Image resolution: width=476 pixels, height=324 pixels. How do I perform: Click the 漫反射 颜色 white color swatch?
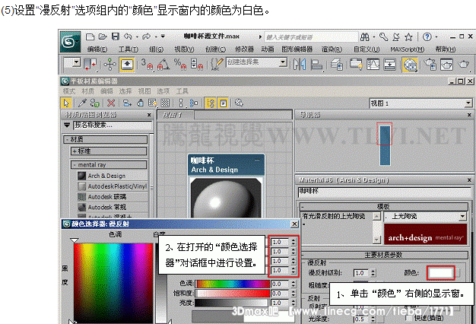(440, 273)
